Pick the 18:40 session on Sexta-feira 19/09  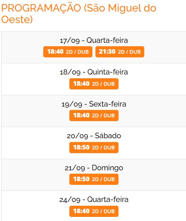[94, 116]
